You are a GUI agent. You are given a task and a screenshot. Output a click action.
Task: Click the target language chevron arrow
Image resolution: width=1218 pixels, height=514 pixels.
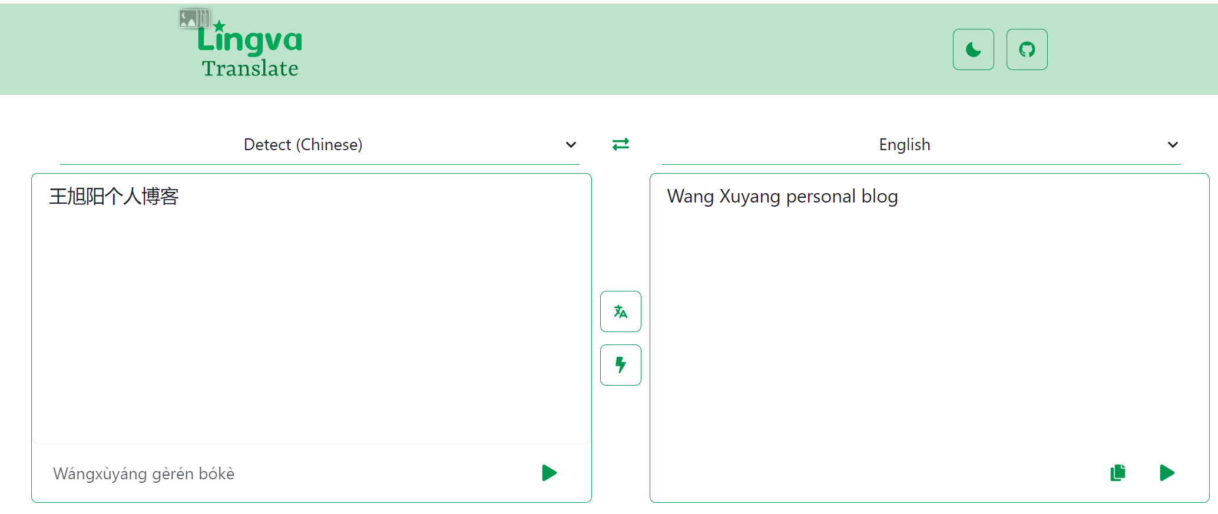click(1173, 145)
